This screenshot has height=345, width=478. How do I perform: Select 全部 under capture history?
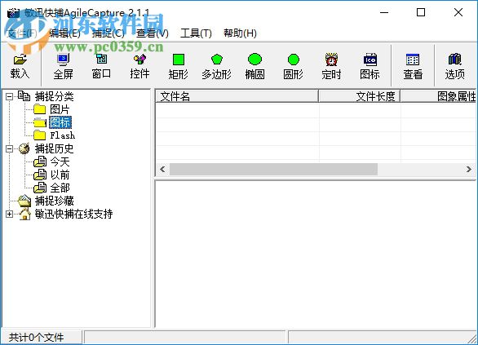pyautogui.click(x=60, y=188)
